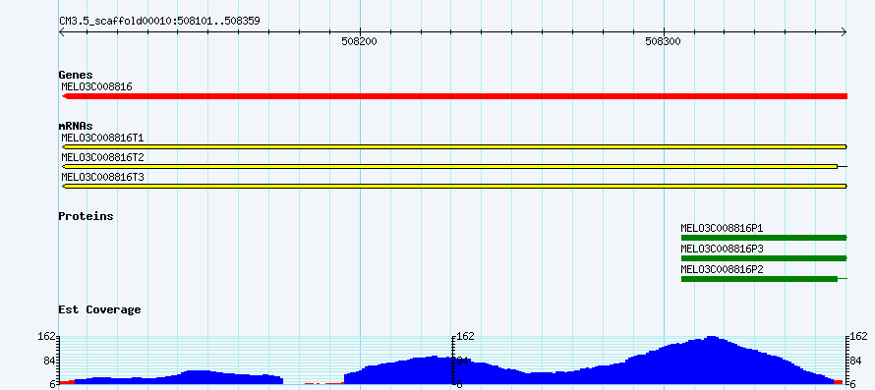The image size is (875, 390).
Task: Open the MELO3C008816 gene label
Action: (96, 86)
